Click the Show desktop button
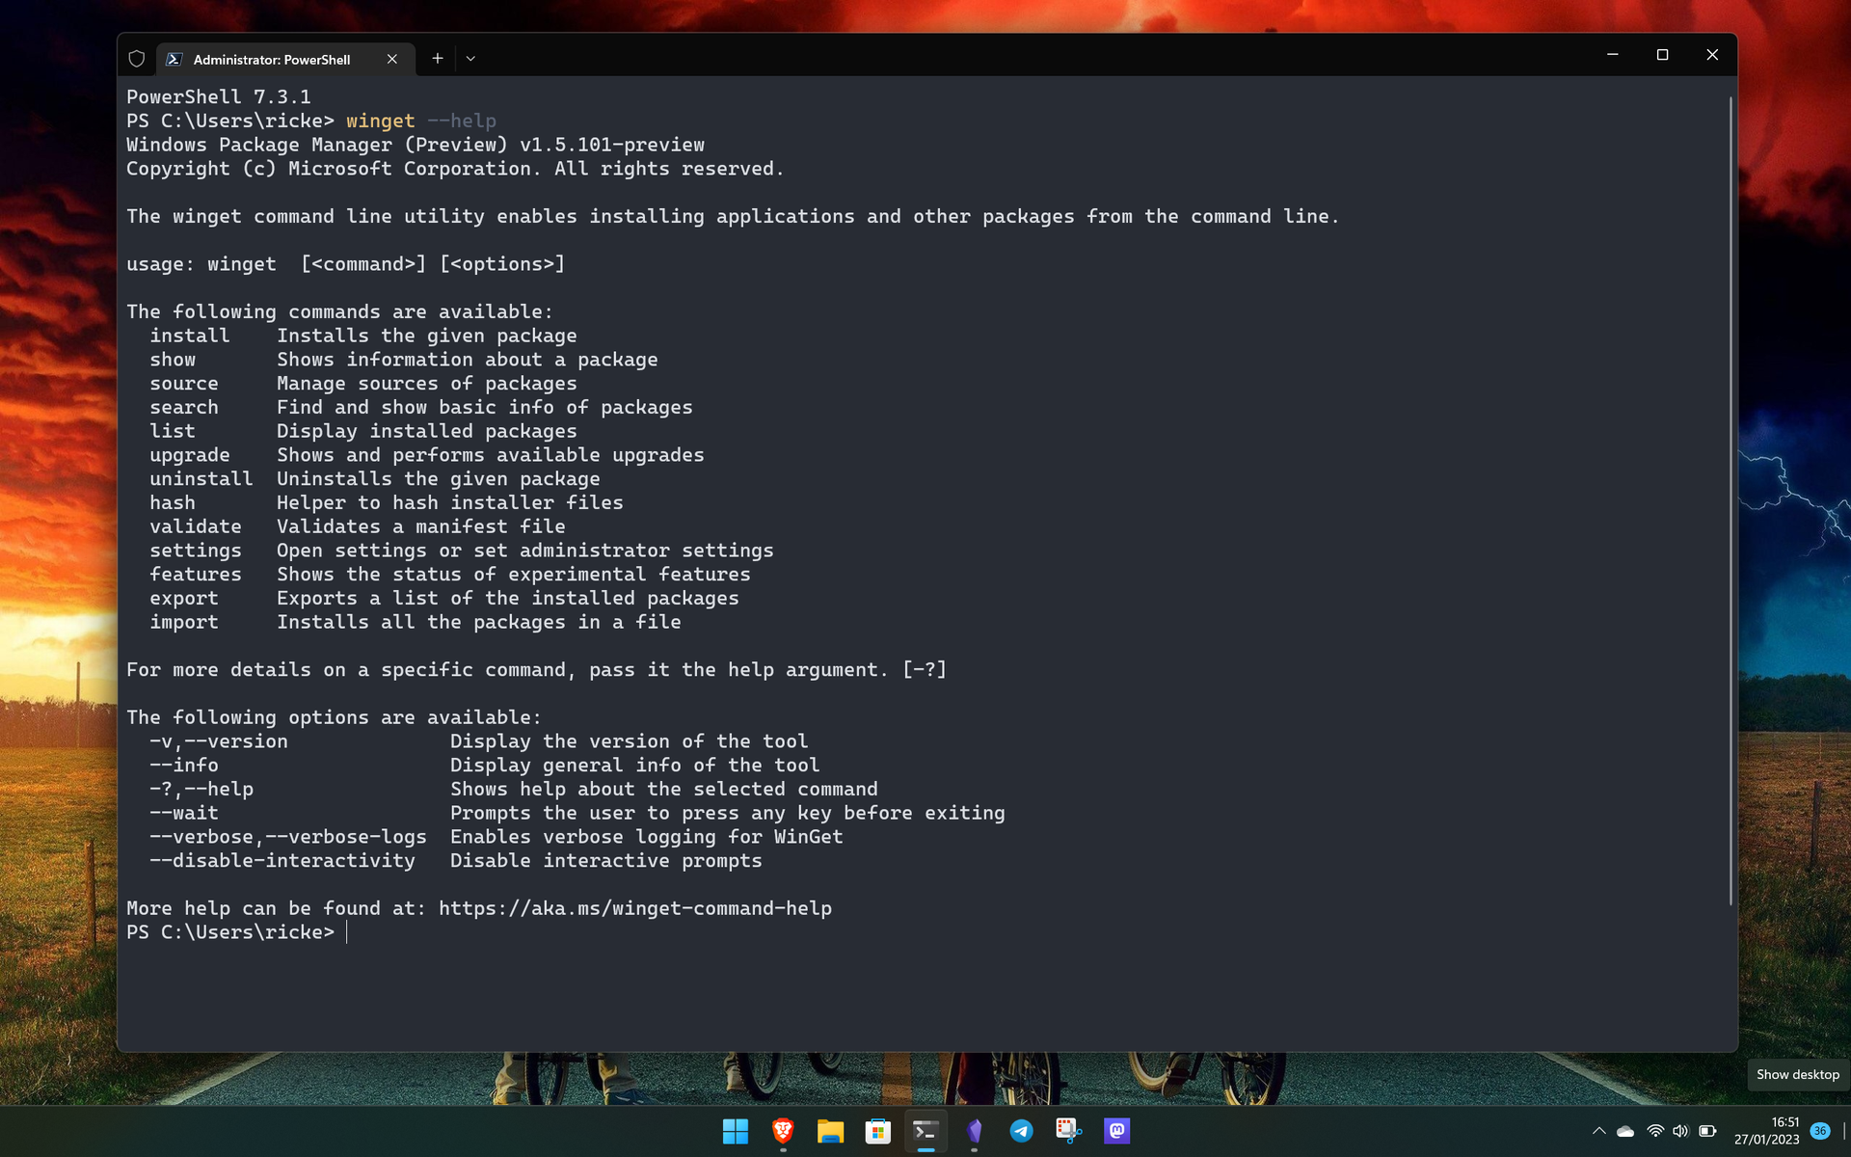 click(1797, 1074)
